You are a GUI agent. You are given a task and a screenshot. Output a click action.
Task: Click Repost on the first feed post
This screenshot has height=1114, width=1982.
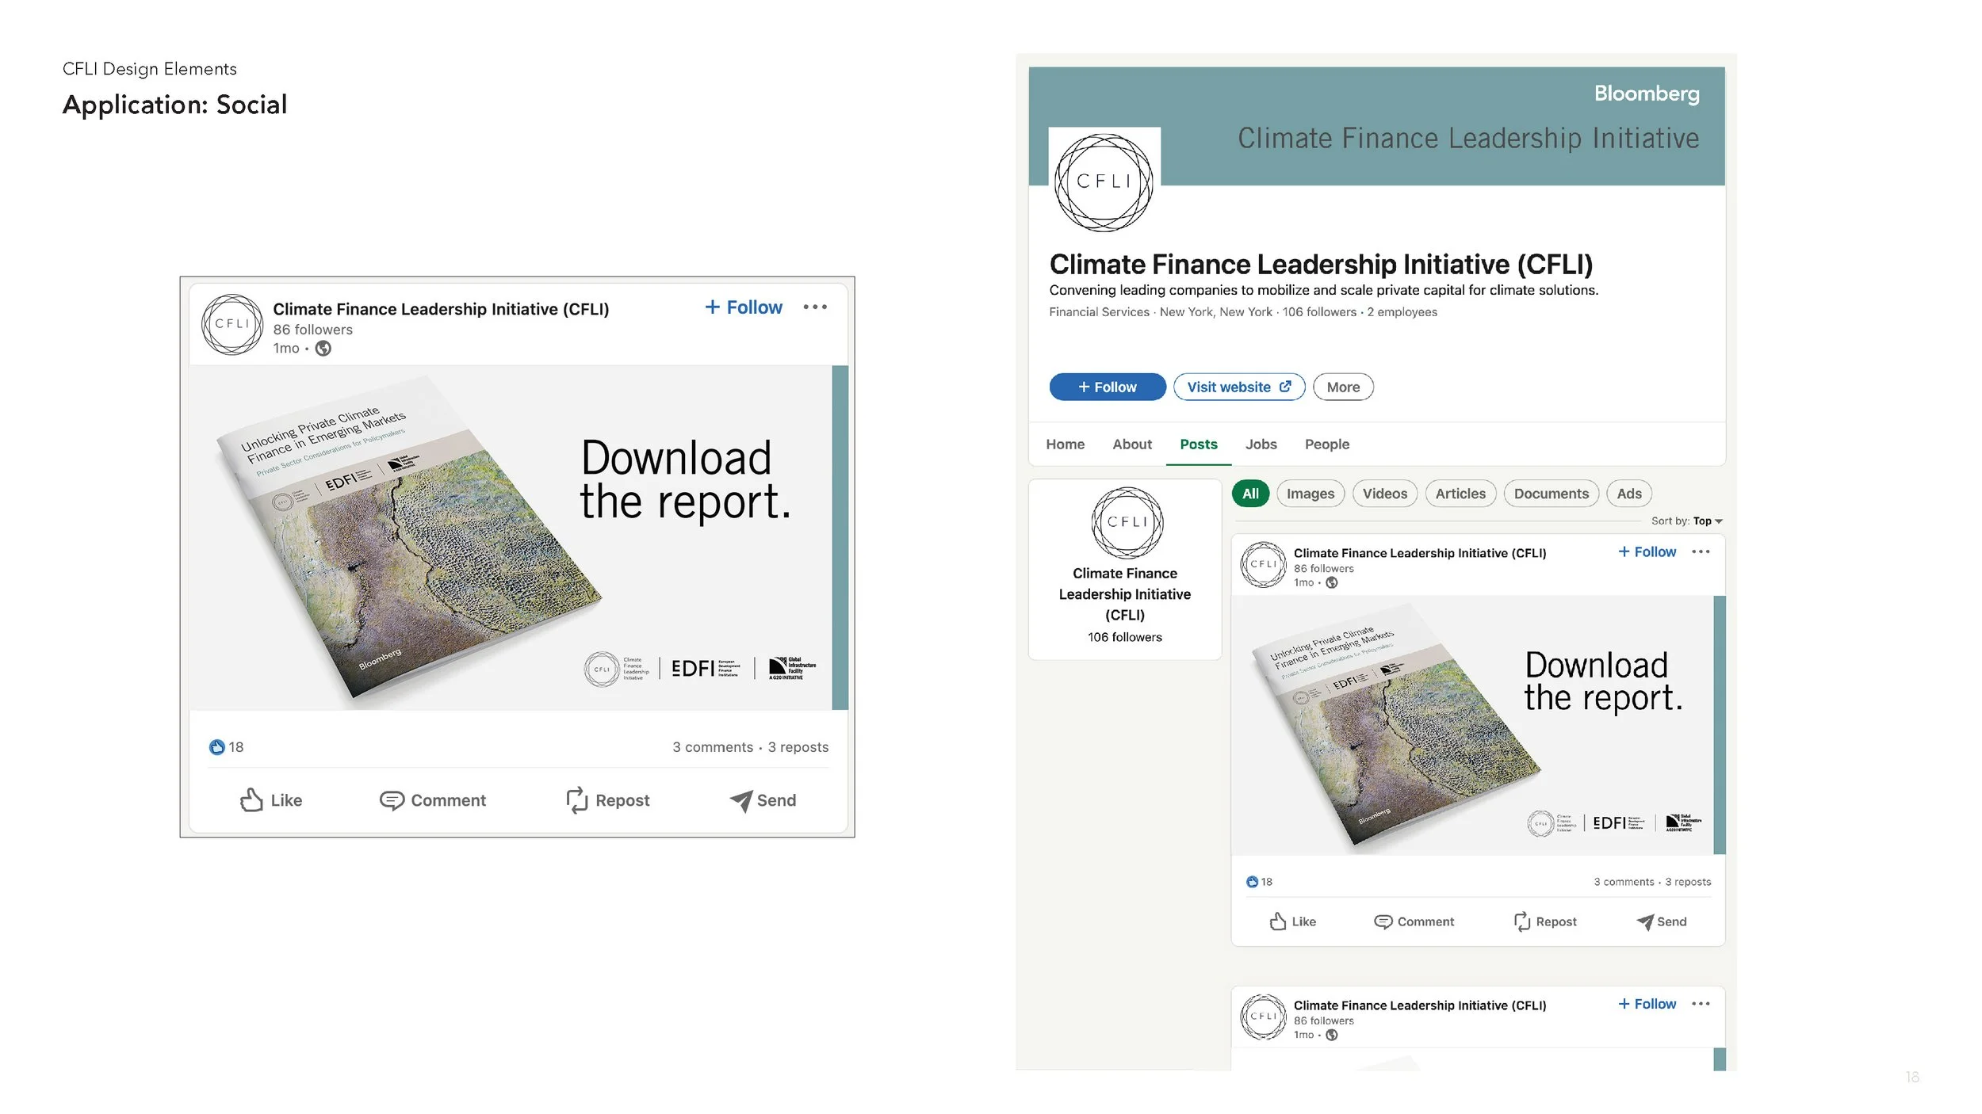click(1544, 921)
